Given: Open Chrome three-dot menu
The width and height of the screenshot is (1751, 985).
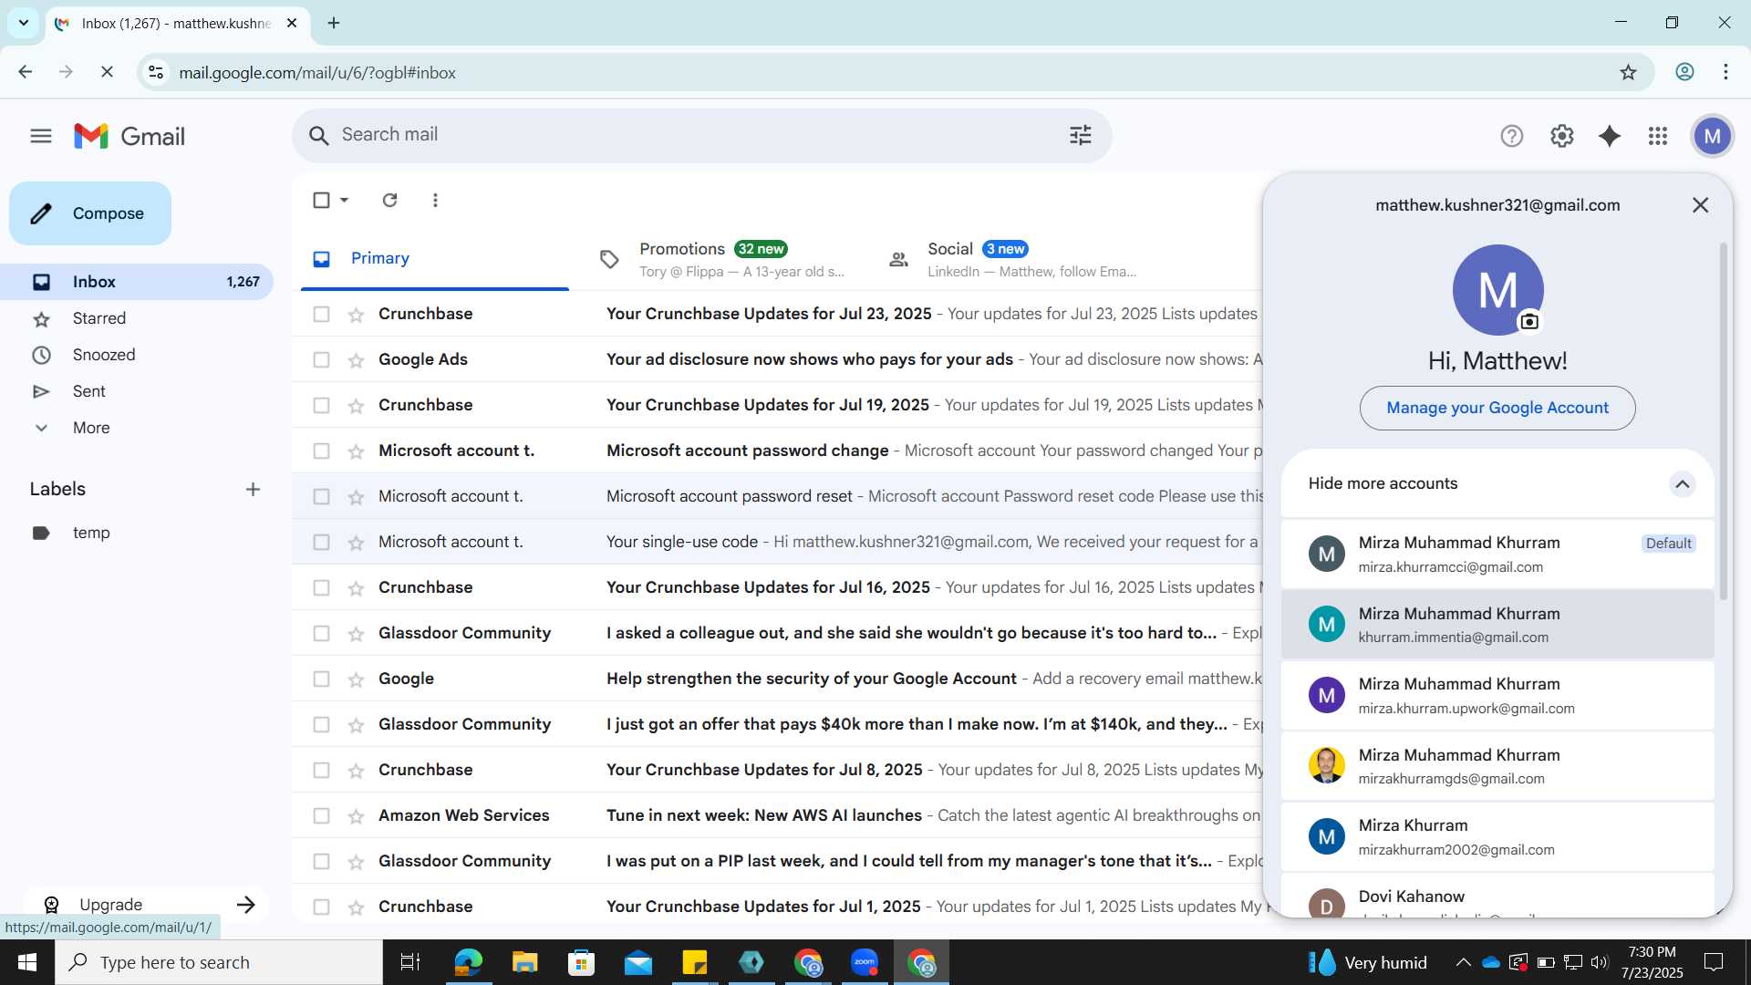Looking at the screenshot, I should click(1725, 72).
